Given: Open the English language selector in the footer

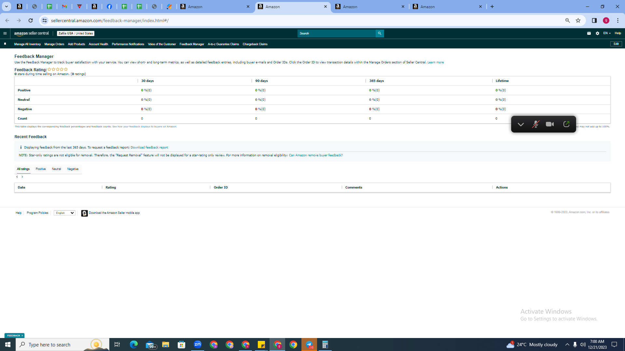Looking at the screenshot, I should click(64, 213).
